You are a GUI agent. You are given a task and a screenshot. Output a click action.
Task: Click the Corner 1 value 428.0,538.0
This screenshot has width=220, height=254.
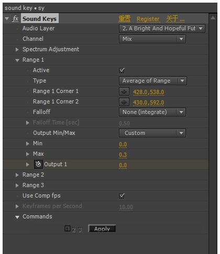pos(148,92)
